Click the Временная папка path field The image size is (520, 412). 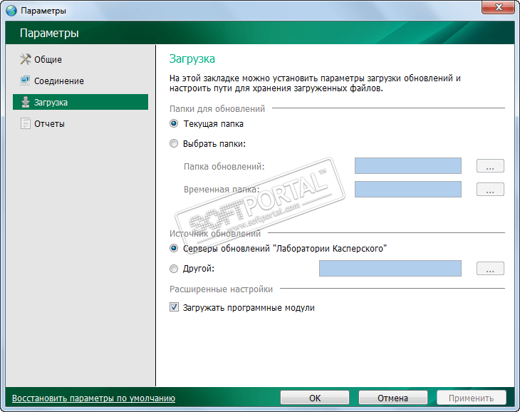[408, 189]
